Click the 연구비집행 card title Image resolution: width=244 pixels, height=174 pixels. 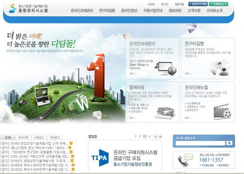tap(194, 43)
